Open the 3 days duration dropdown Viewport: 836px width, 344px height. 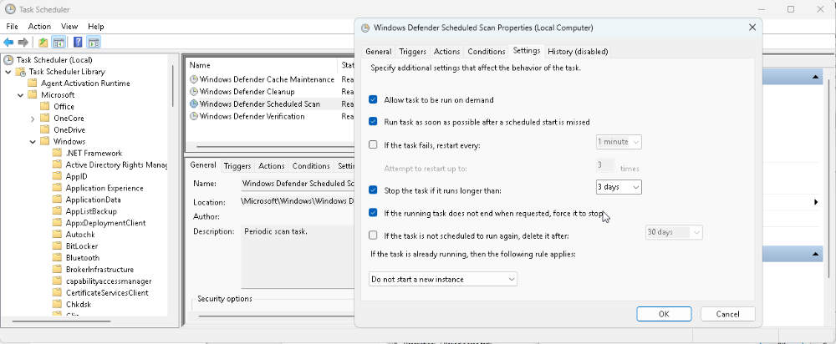tap(619, 187)
